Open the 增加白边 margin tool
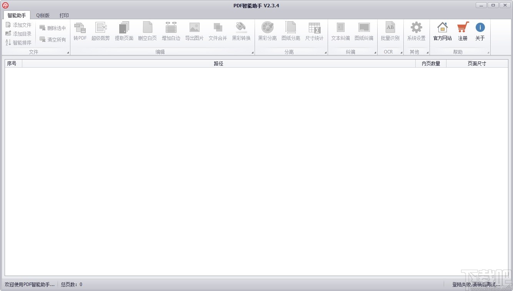 point(171,32)
